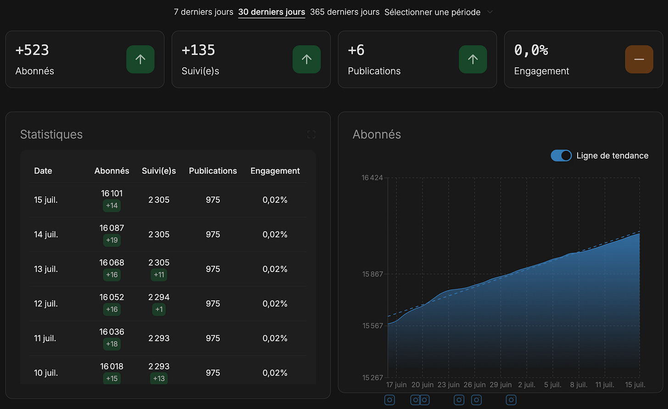The height and width of the screenshot is (409, 668).
Task: Select the 15 juil. row date
Action: pos(46,200)
